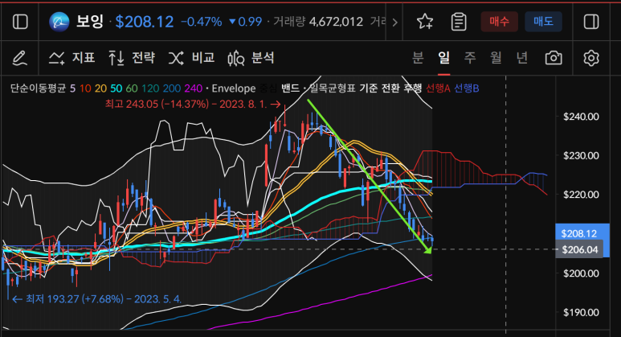Add stock to favorites with star icon
This screenshot has width=621, height=337.
[425, 22]
